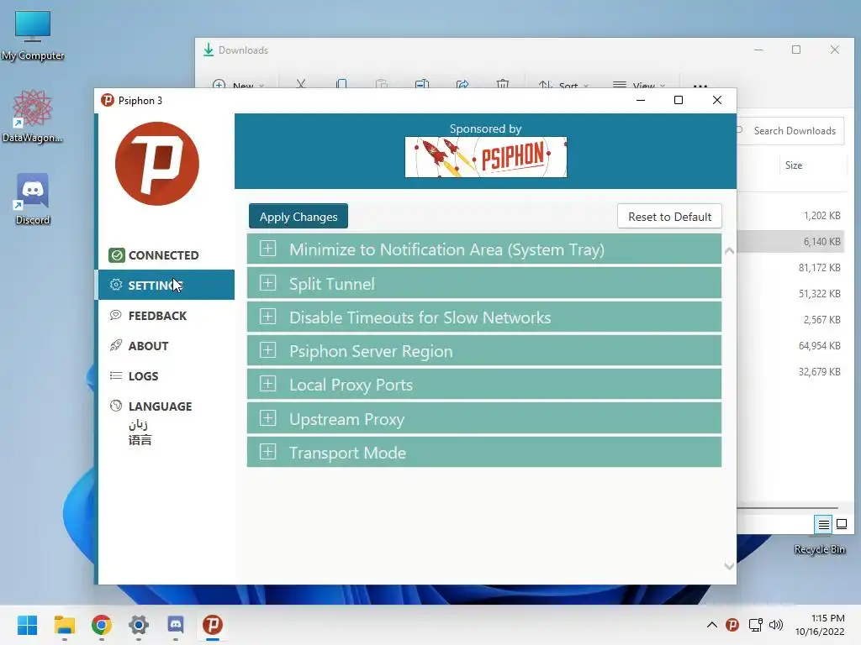Maximize the Psiphon 3 window
Screen dimensions: 861x645
coord(679,100)
